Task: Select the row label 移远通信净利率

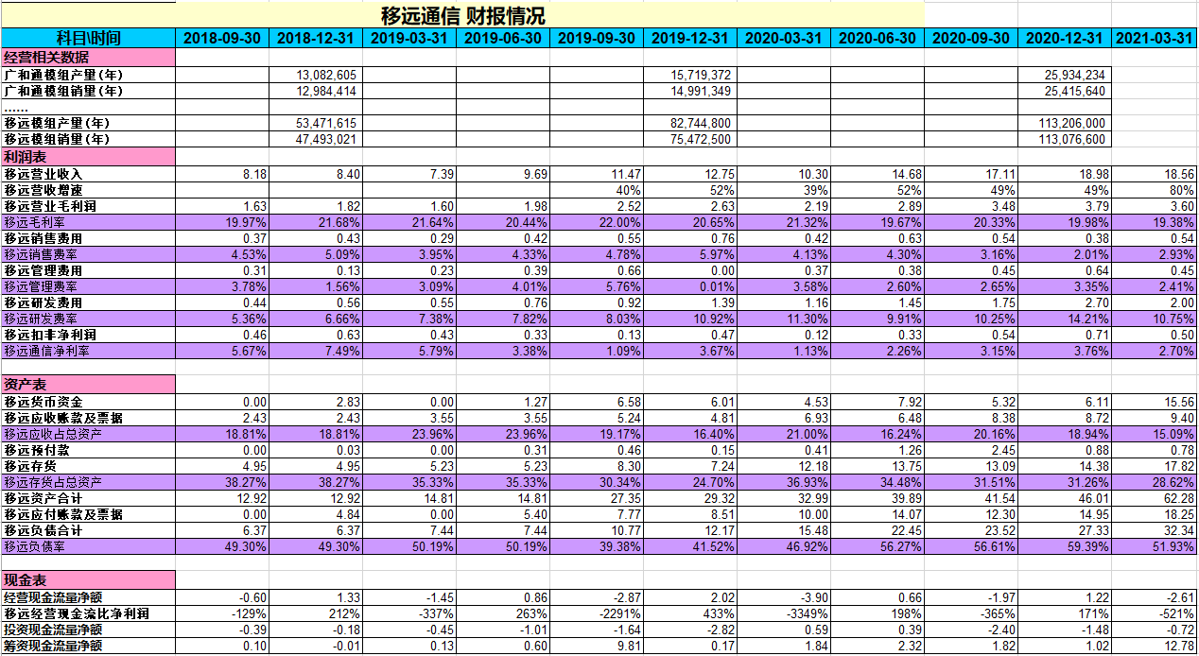Action: point(88,351)
